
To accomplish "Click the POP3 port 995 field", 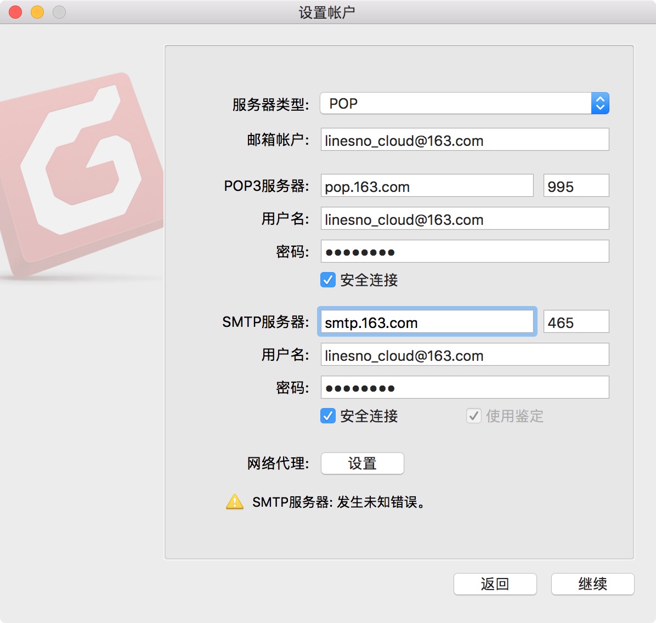I will 576,186.
